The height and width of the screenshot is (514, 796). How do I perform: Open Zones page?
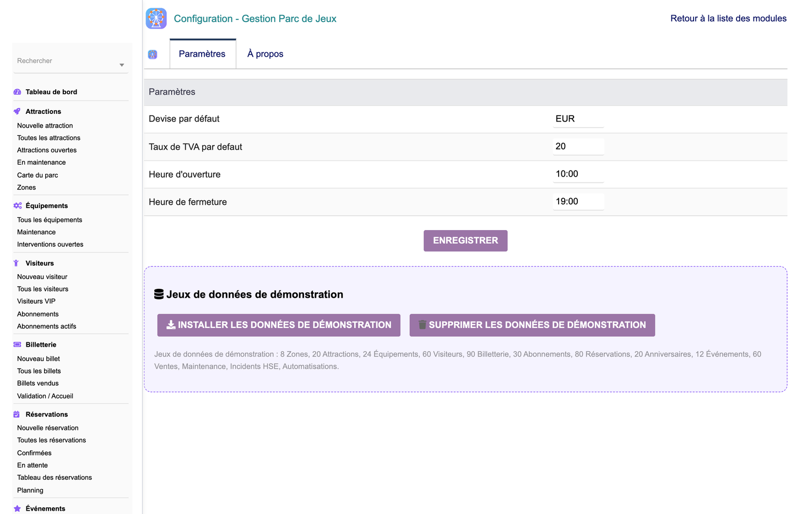26,188
